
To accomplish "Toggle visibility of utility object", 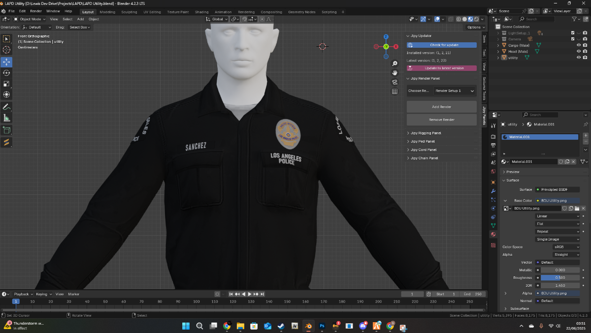I will click(x=579, y=58).
